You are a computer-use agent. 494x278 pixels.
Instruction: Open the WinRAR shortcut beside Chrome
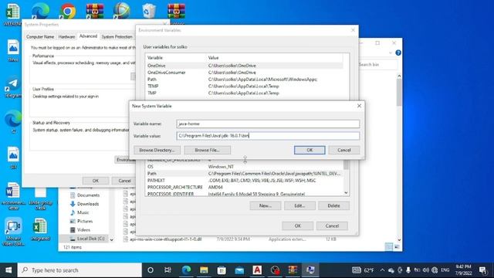point(95,11)
